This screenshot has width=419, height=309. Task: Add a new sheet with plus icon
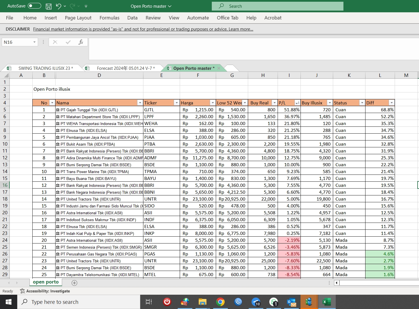tap(74, 283)
